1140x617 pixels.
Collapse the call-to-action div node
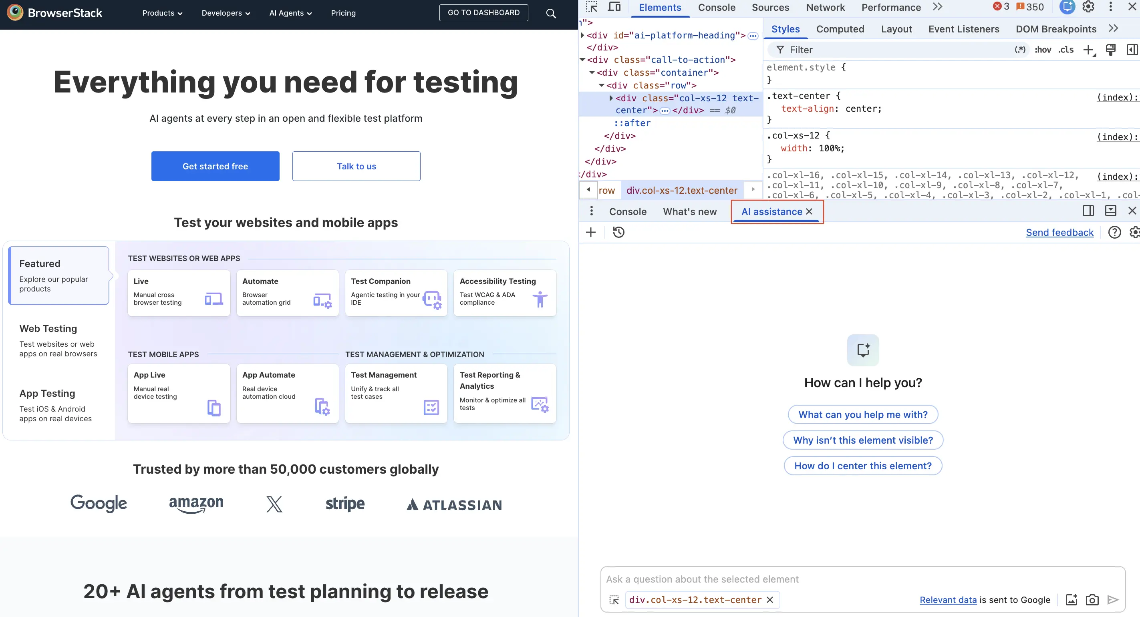click(x=582, y=59)
